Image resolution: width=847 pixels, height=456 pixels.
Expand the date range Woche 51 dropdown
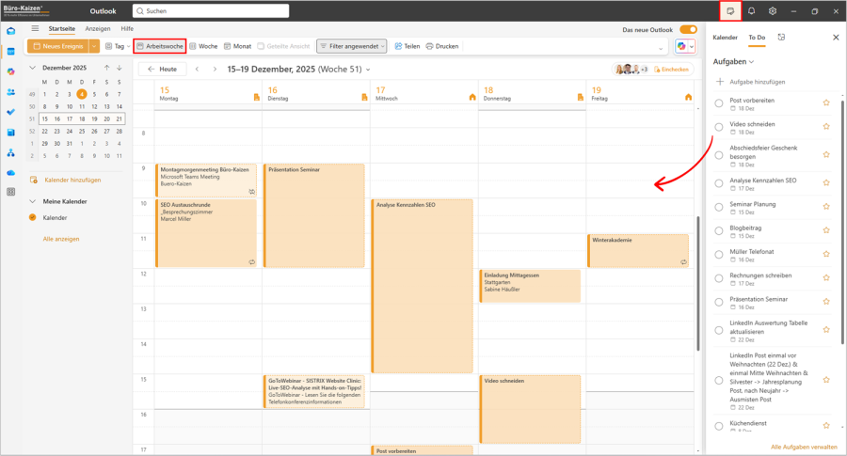coord(368,70)
